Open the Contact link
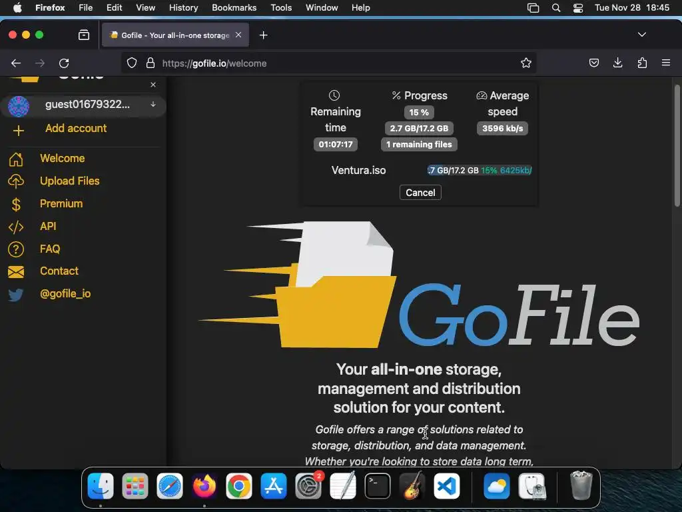682x512 pixels. coord(59,271)
